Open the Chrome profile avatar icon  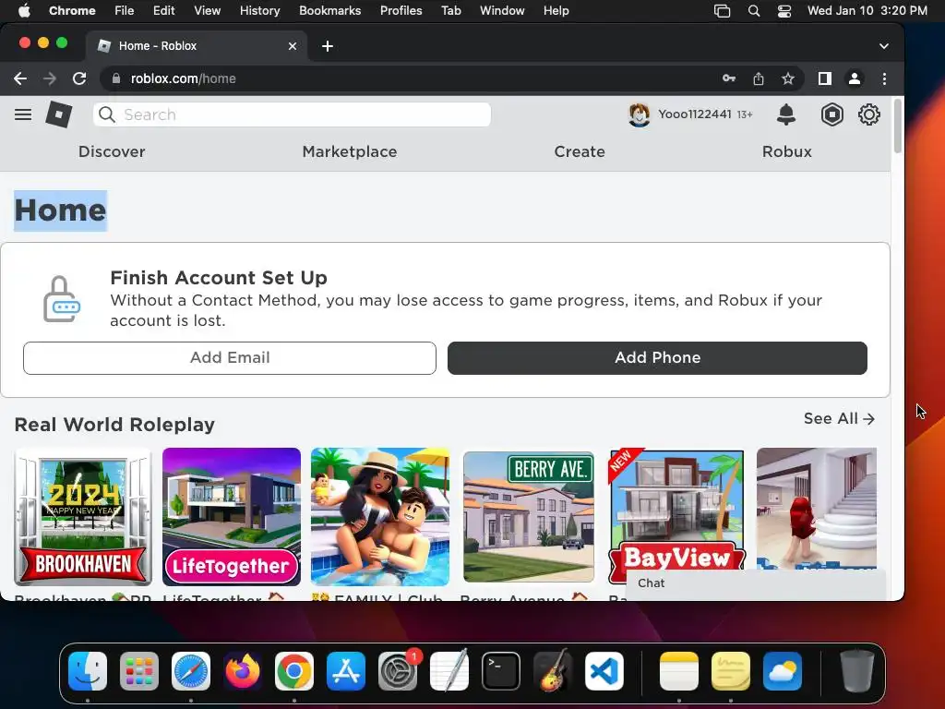tap(854, 78)
